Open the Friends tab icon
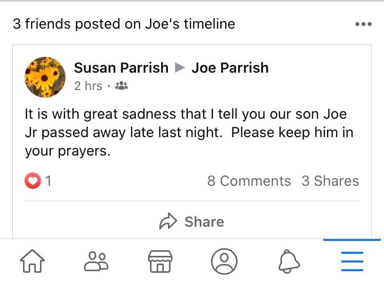The height and width of the screenshot is (284, 384). [96, 261]
